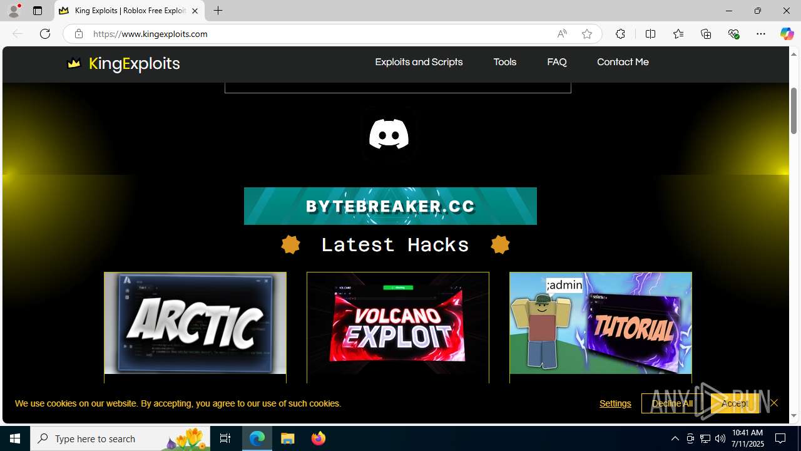The height and width of the screenshot is (451, 801).
Task: Enable Read aloud for this page
Action: click(562, 34)
